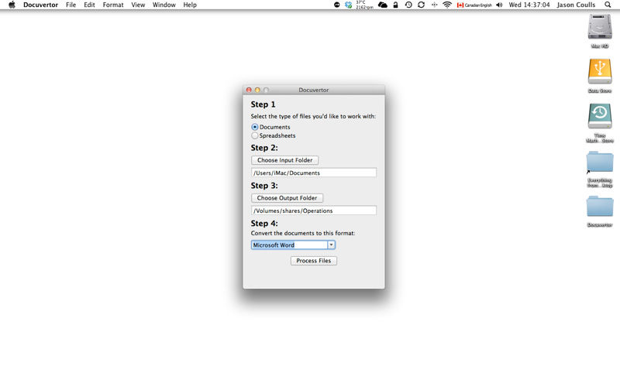Viewport: 620px width, 387px height.
Task: Click the output folder path field
Action: 314,211
